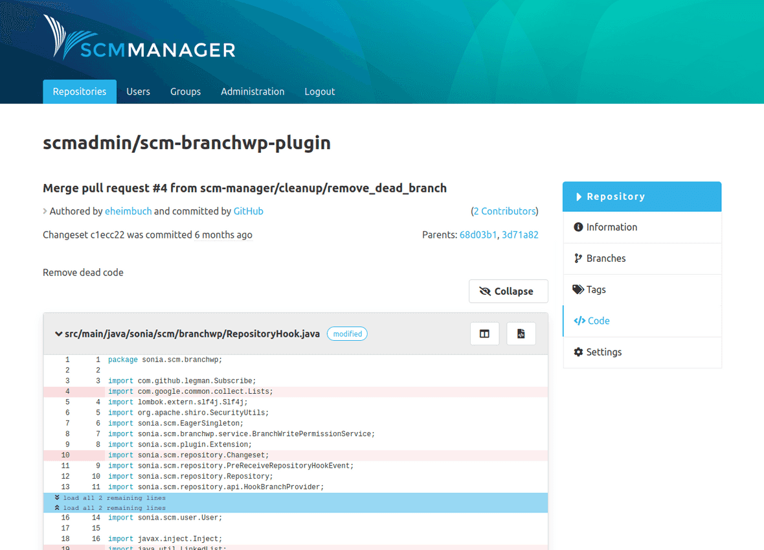View the 2 Contributors link
The image size is (764, 550).
(x=504, y=211)
